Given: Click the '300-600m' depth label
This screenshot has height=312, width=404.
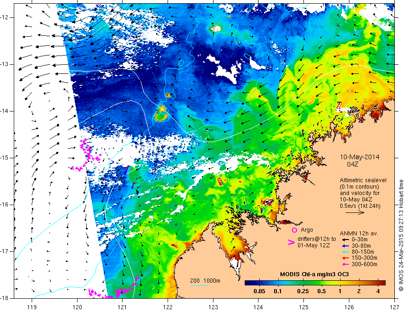Looking at the screenshot, I should pos(365,264).
